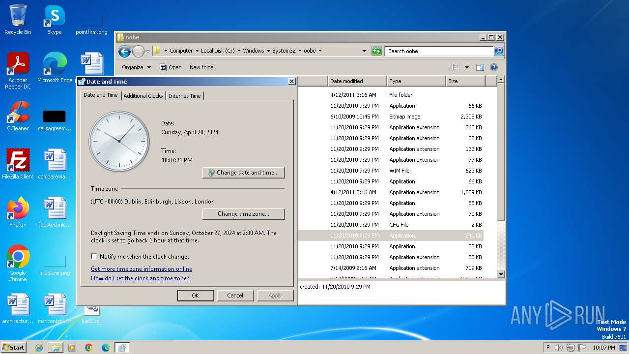Screen dimensions: 629x354
Task: Expand the address bar history dropdown
Action: click(364, 51)
